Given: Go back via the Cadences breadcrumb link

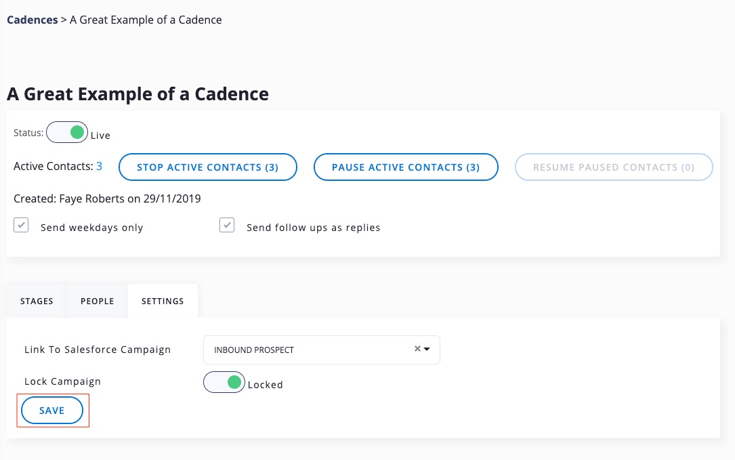Looking at the screenshot, I should [x=32, y=20].
